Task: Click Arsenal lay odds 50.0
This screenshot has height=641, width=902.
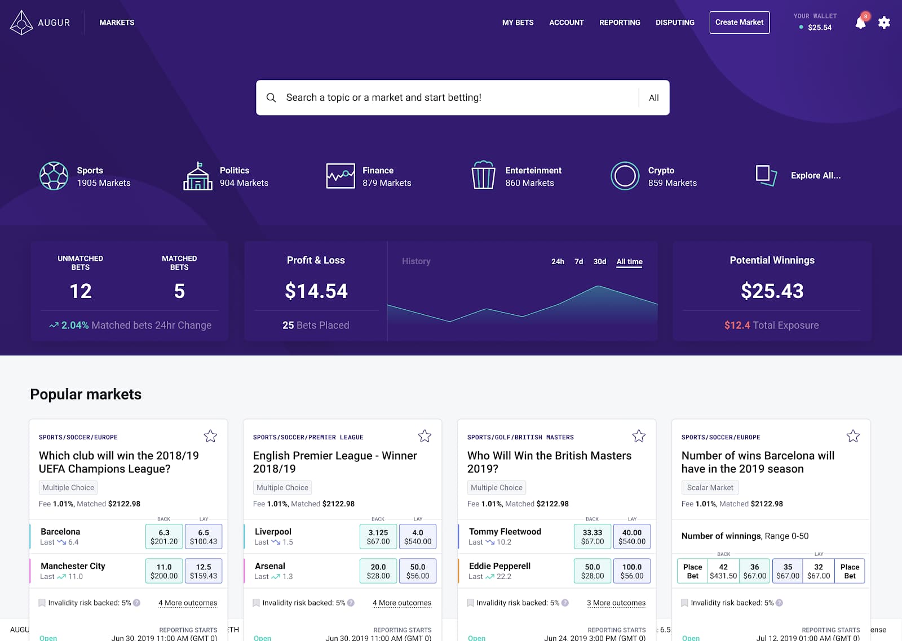Action: (x=418, y=571)
